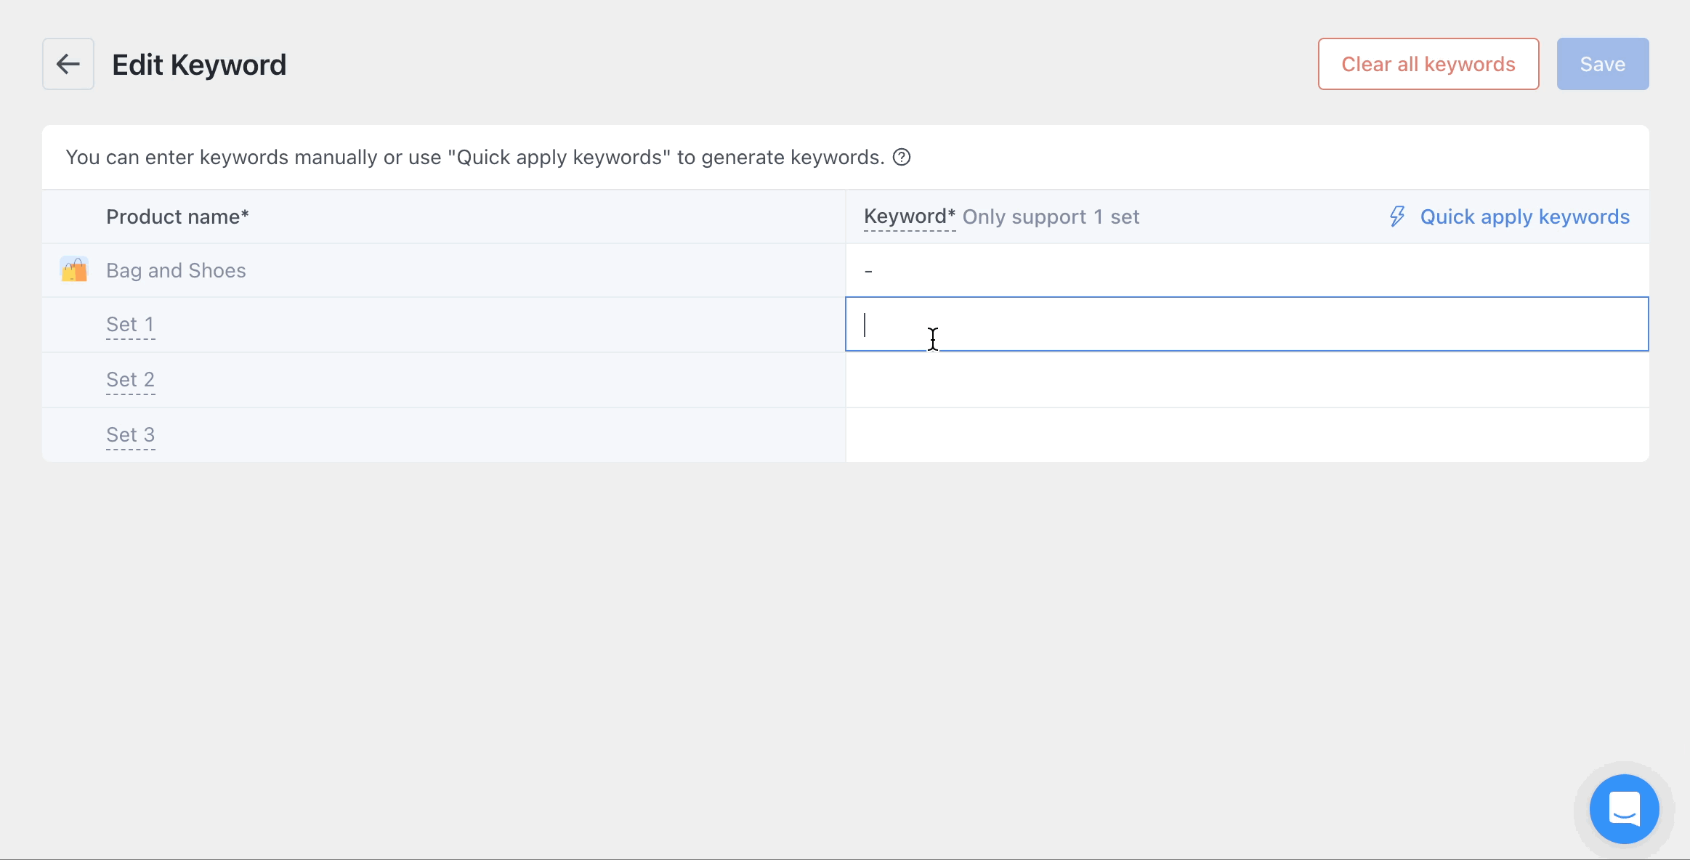Click the Clear all keywords button
Screen dimensions: 1690x860
coord(1428,64)
